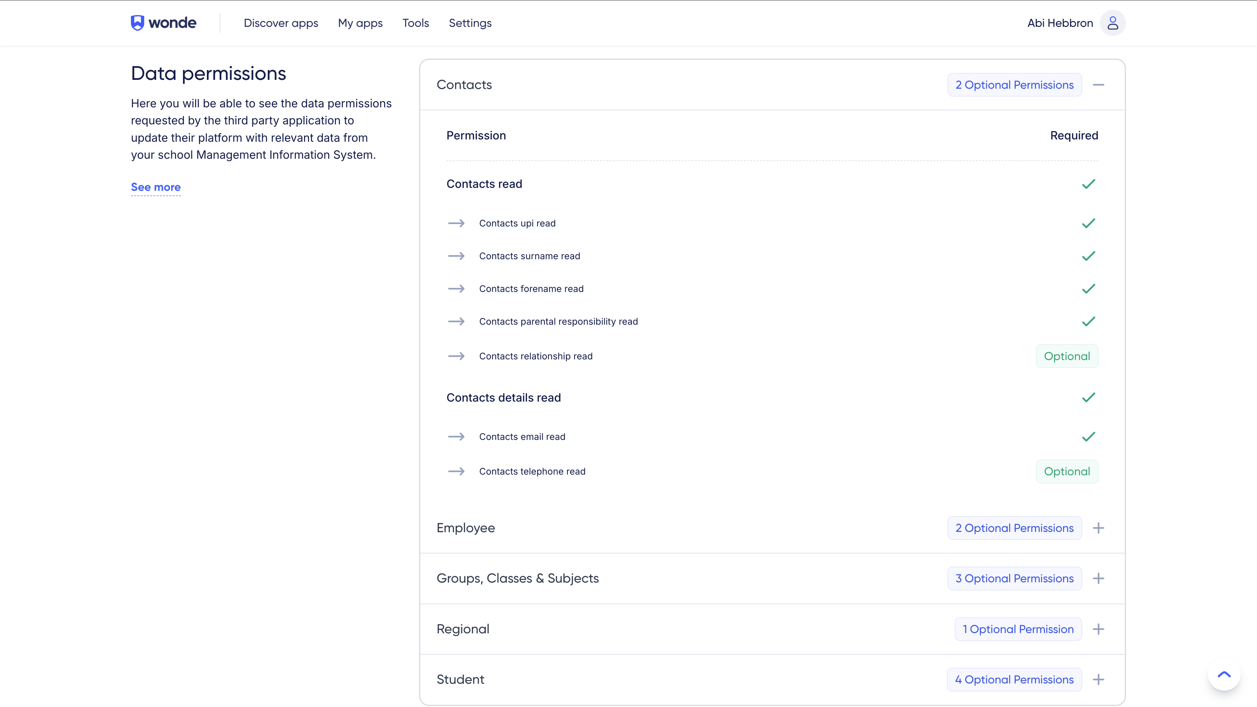The width and height of the screenshot is (1257, 707).
Task: Click the checkmark for Contacts surname read
Action: tap(1089, 256)
